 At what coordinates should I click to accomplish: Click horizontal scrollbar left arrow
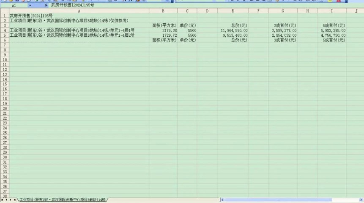pyautogui.click(x=222, y=200)
